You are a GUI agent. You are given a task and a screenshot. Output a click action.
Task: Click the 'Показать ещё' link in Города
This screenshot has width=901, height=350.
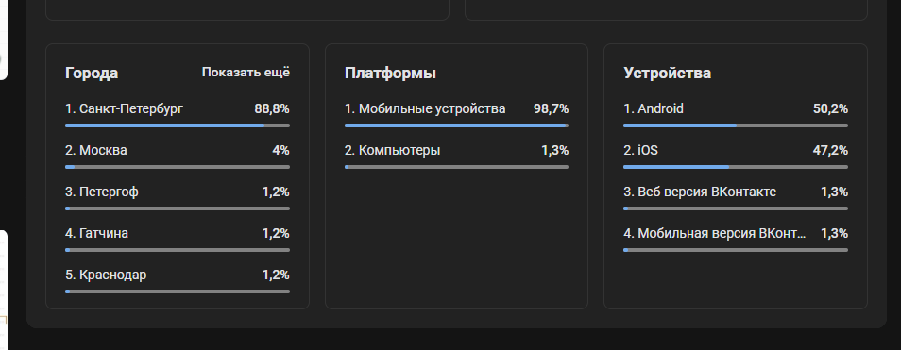[246, 73]
